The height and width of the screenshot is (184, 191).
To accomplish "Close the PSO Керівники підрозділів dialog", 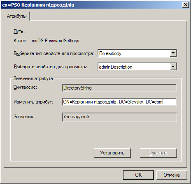I will pos(186,5).
